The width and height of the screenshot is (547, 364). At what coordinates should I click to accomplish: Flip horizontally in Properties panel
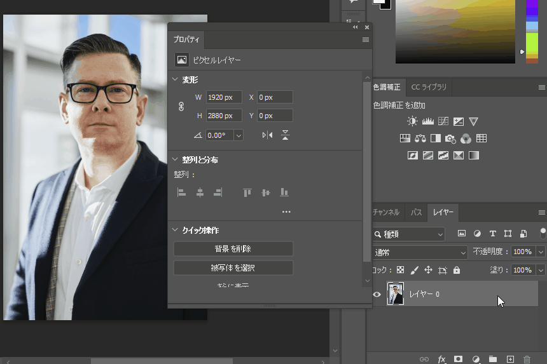(x=268, y=135)
